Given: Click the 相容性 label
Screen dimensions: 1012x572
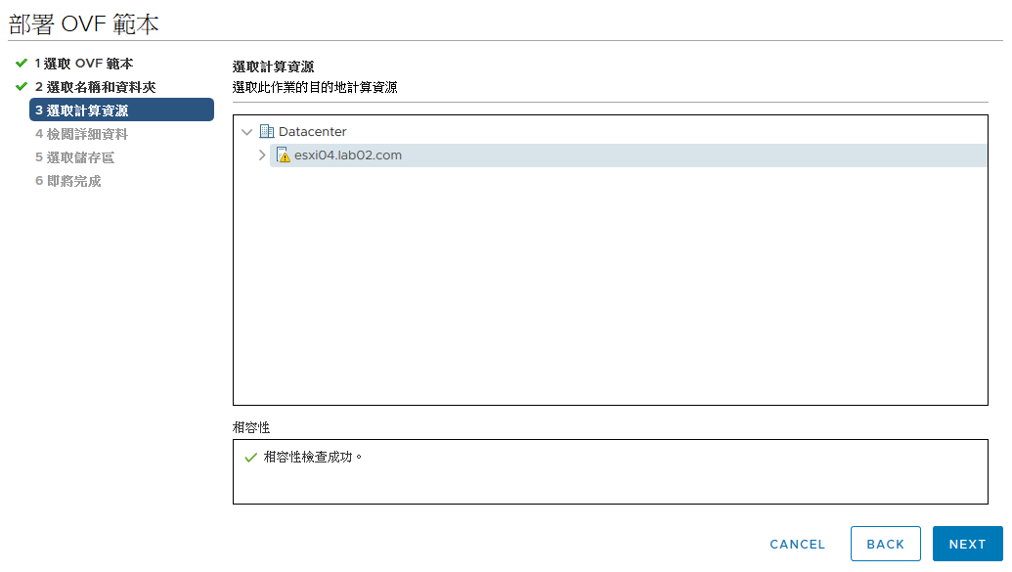Looking at the screenshot, I should [x=251, y=427].
